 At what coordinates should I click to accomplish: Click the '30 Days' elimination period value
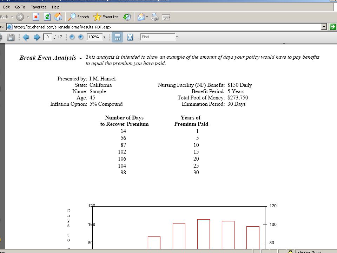pos(236,104)
